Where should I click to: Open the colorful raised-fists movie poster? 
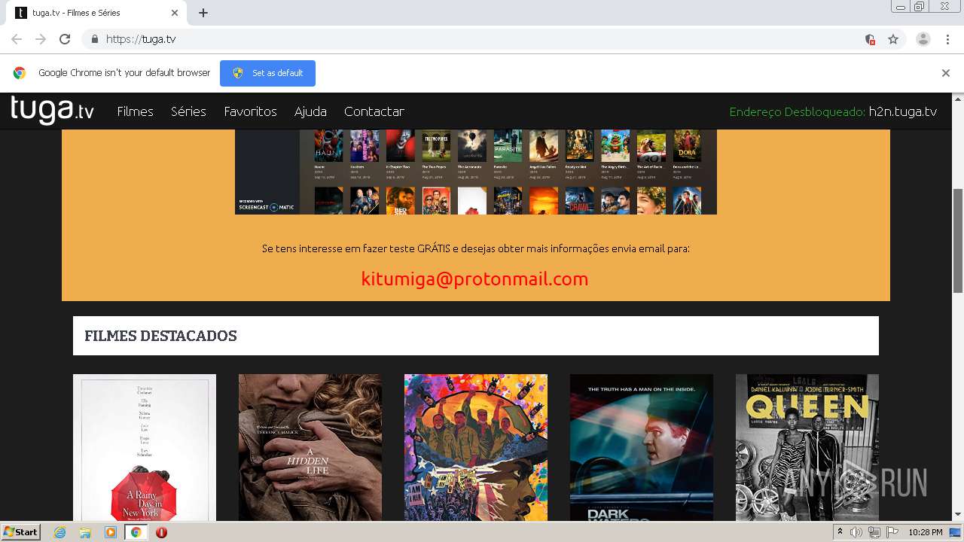click(x=476, y=448)
